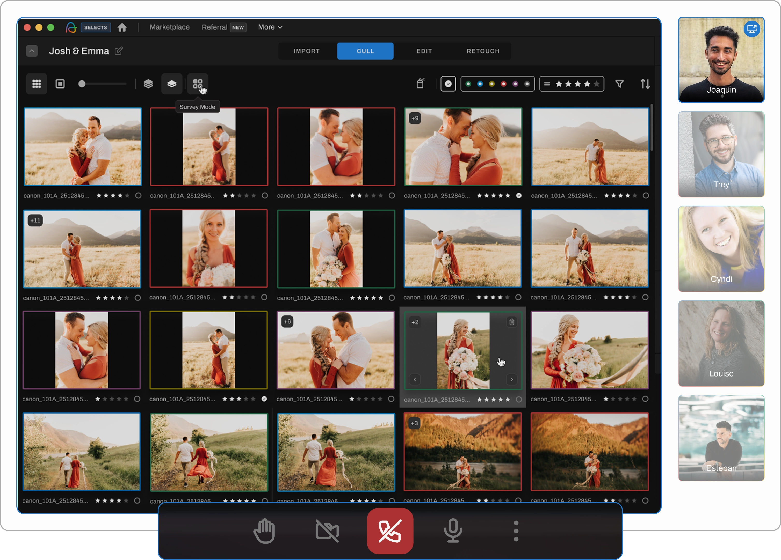The width and height of the screenshot is (781, 560).
Task: Open the IMPORT tab
Action: (x=307, y=51)
